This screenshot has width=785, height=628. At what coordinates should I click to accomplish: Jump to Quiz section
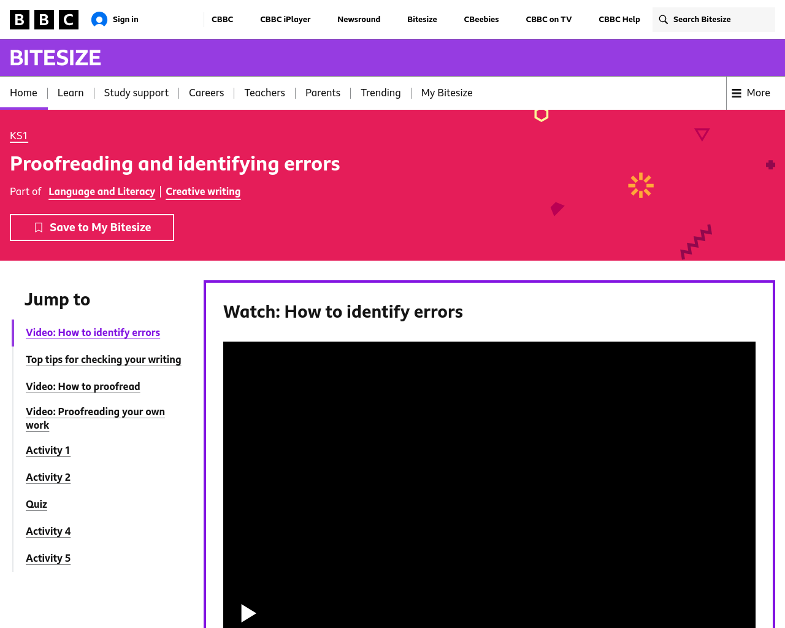tap(36, 504)
